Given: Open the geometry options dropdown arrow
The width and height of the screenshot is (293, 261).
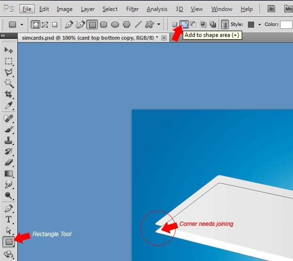Looking at the screenshot, I should coord(159,24).
